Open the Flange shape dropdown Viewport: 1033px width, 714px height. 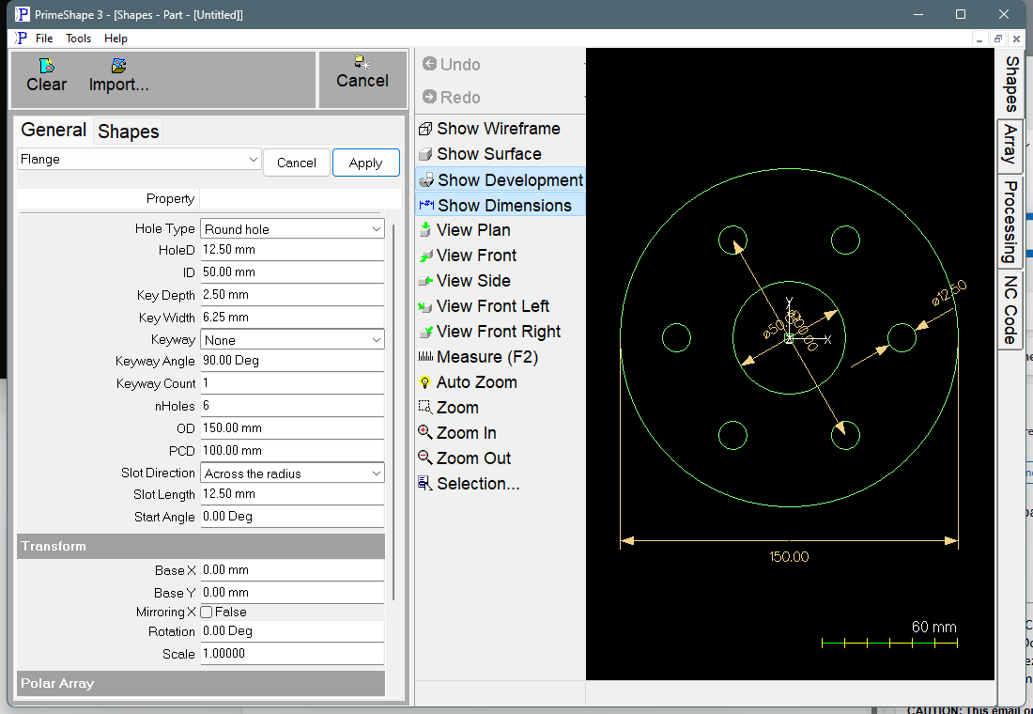click(139, 159)
